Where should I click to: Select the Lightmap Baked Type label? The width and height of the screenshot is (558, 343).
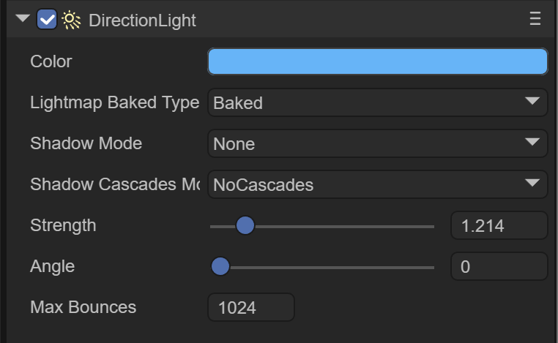pos(114,102)
